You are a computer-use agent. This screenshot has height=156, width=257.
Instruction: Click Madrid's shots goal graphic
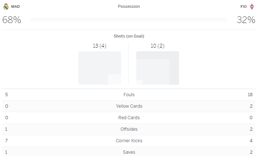[100, 68]
